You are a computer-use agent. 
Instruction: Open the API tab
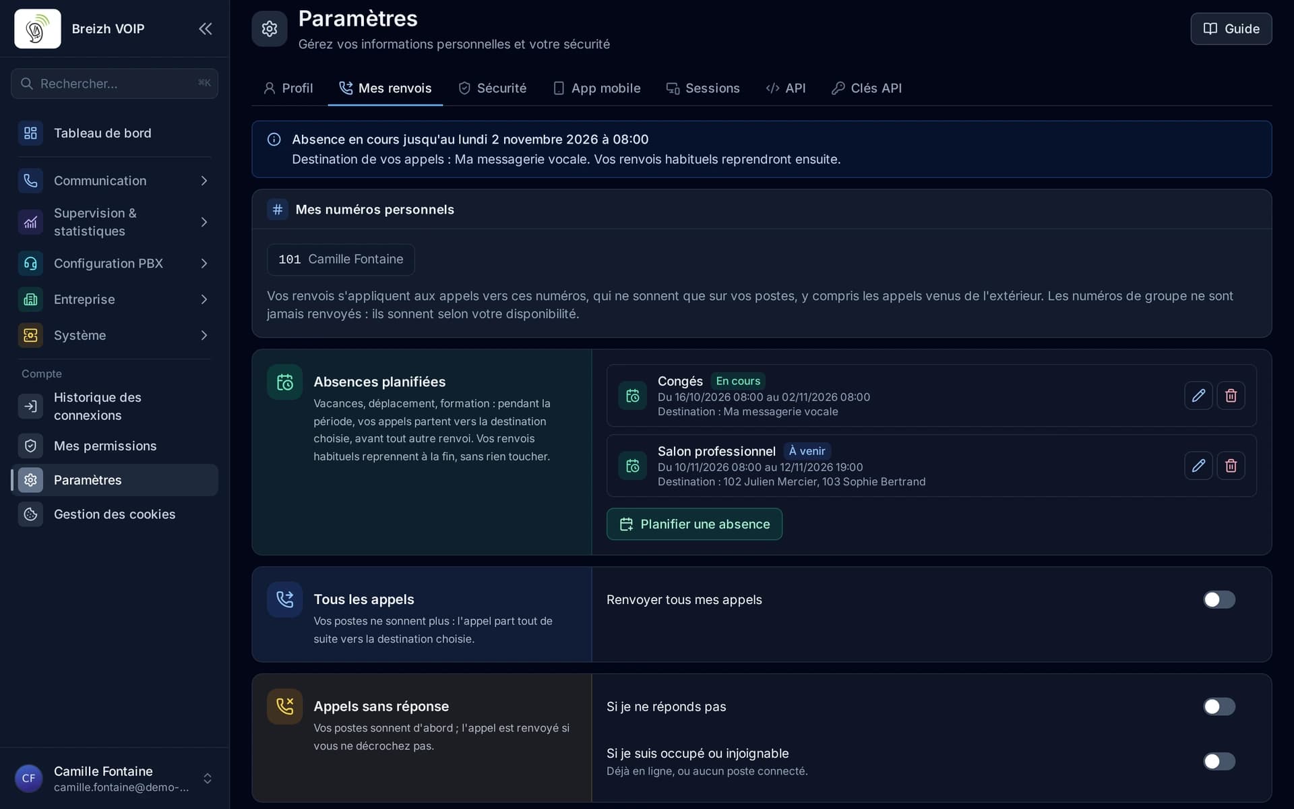(x=786, y=88)
